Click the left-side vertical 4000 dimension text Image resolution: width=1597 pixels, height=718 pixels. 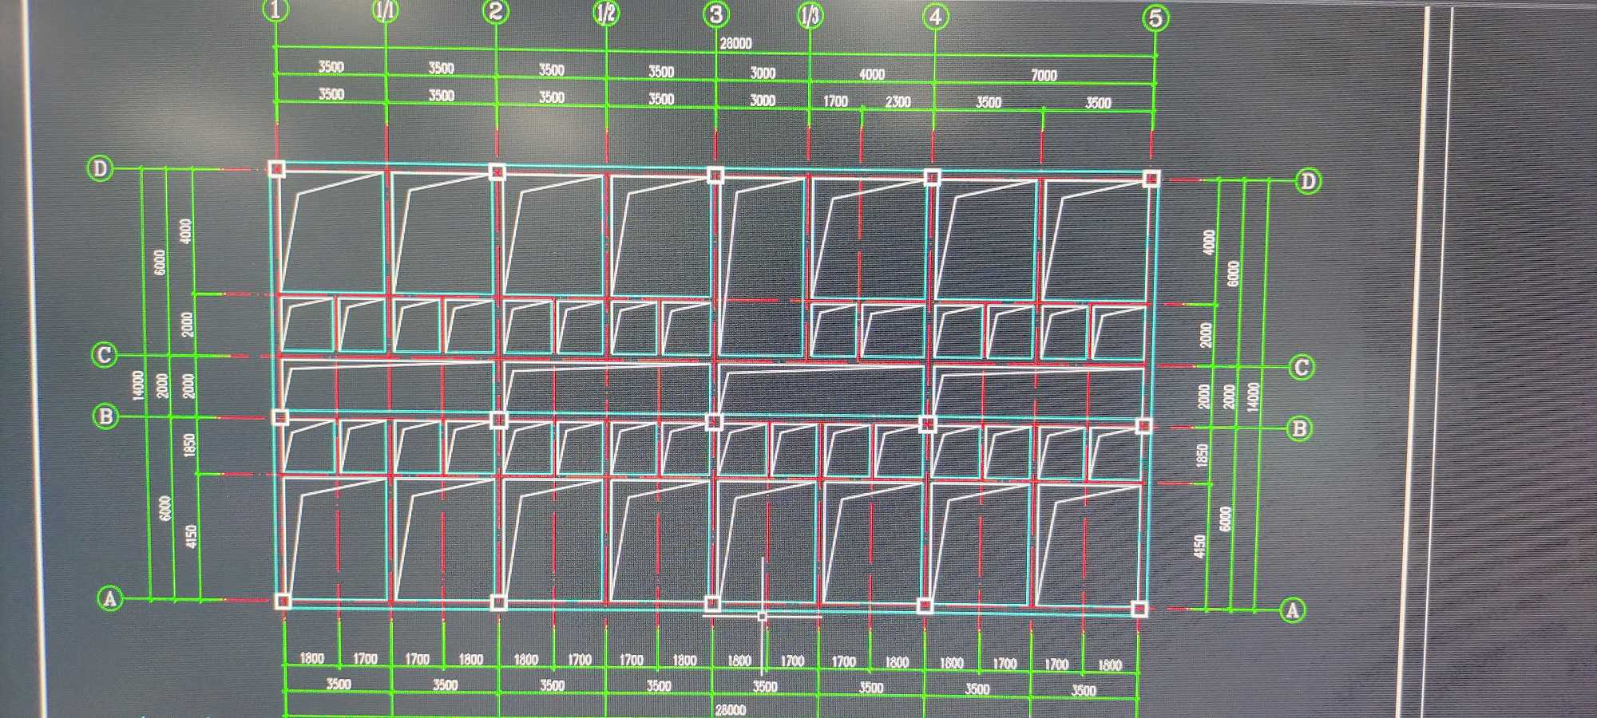tap(187, 231)
